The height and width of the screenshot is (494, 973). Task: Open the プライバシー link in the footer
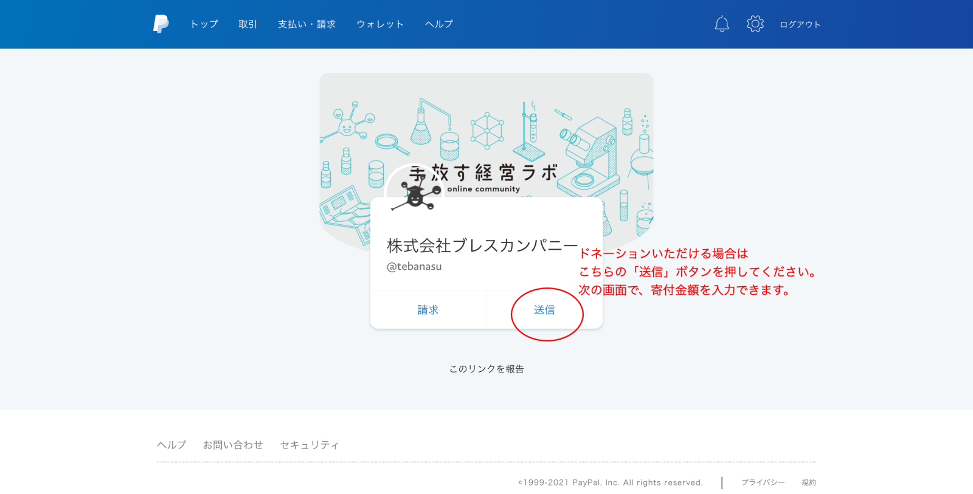(763, 482)
